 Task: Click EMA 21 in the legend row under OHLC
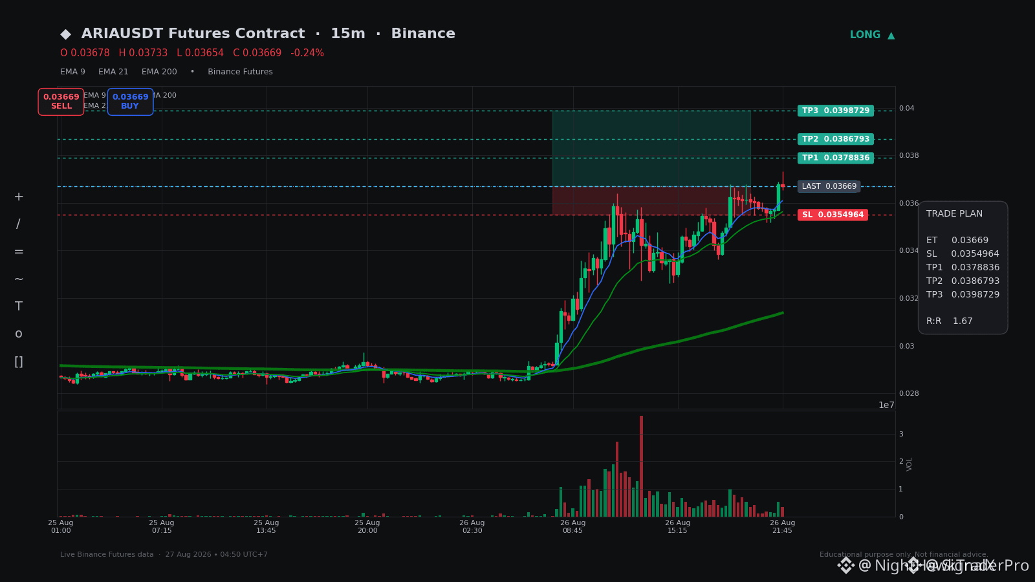click(113, 72)
